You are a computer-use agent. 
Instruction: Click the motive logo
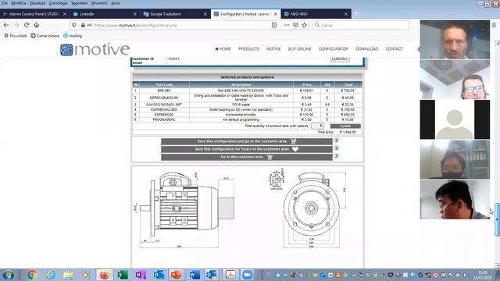pyautogui.click(x=95, y=49)
